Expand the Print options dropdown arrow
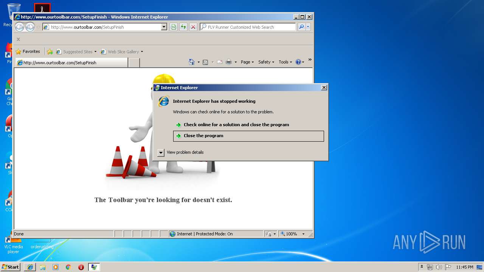This screenshot has height=272, width=484. [x=236, y=62]
